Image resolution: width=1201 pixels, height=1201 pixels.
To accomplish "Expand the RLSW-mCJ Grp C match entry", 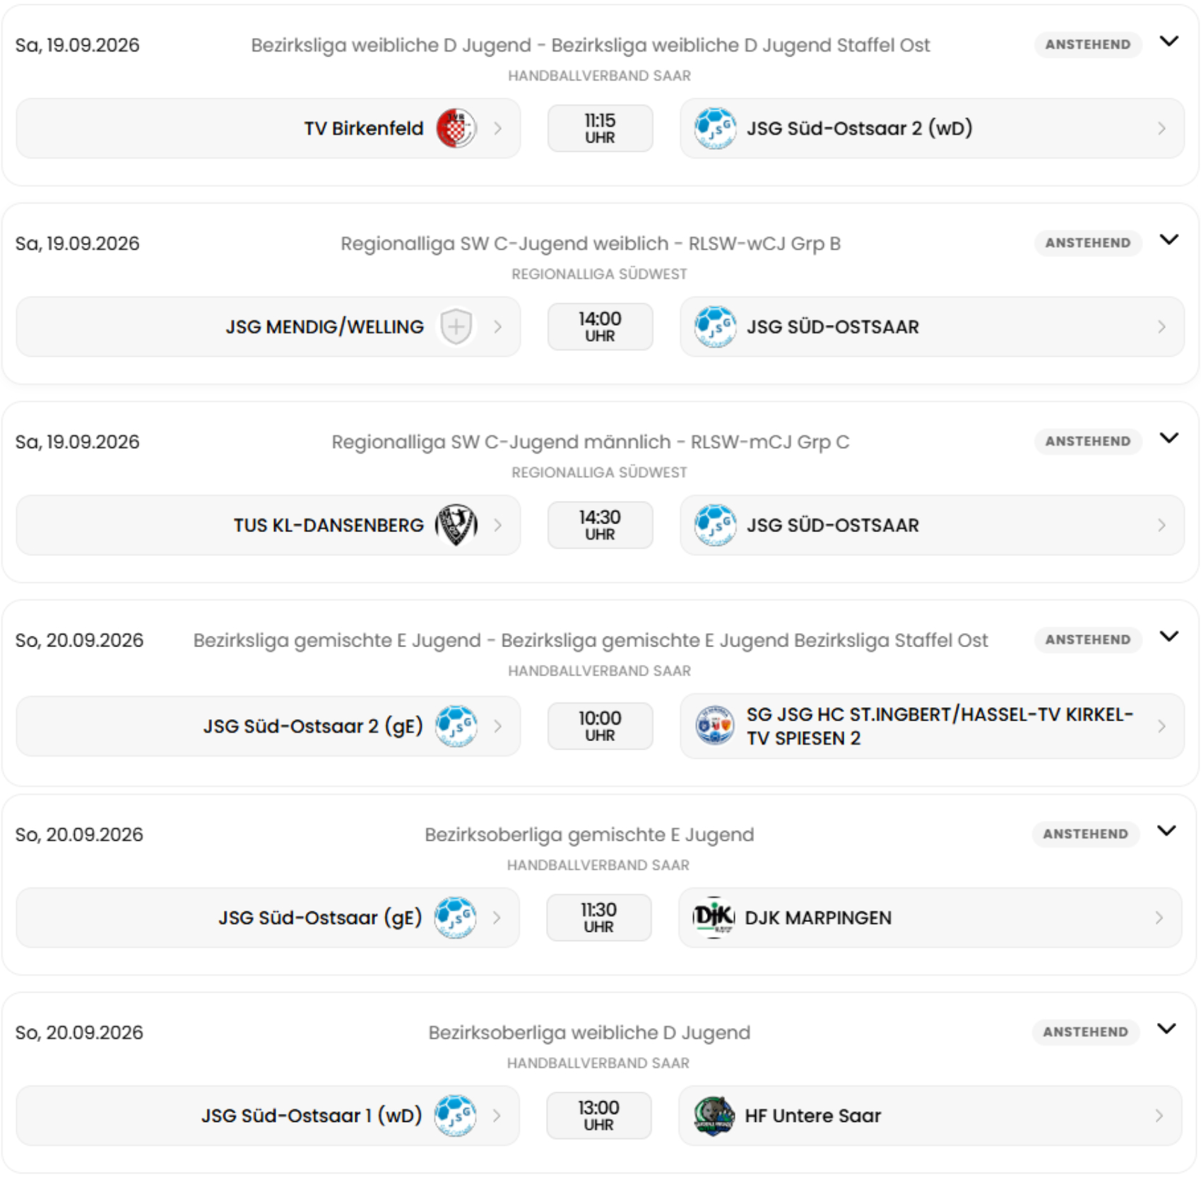I will (x=1169, y=439).
